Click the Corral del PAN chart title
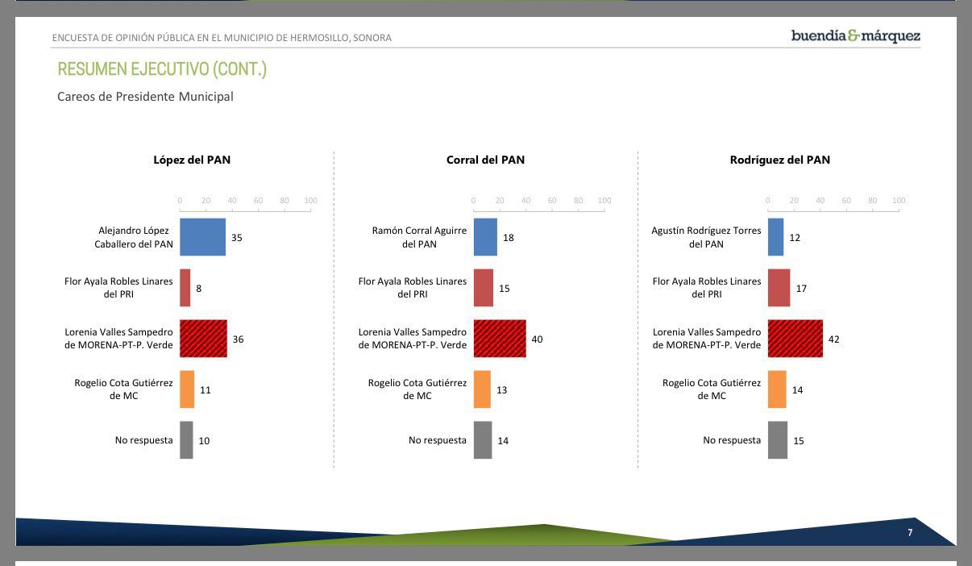Screen dimensions: 972x566 pyautogui.click(x=485, y=160)
